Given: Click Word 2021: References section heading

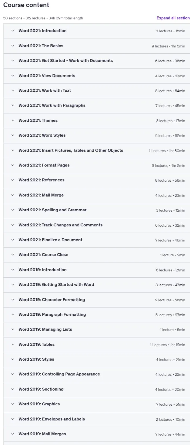Looking at the screenshot, I should pyautogui.click(x=42, y=180).
